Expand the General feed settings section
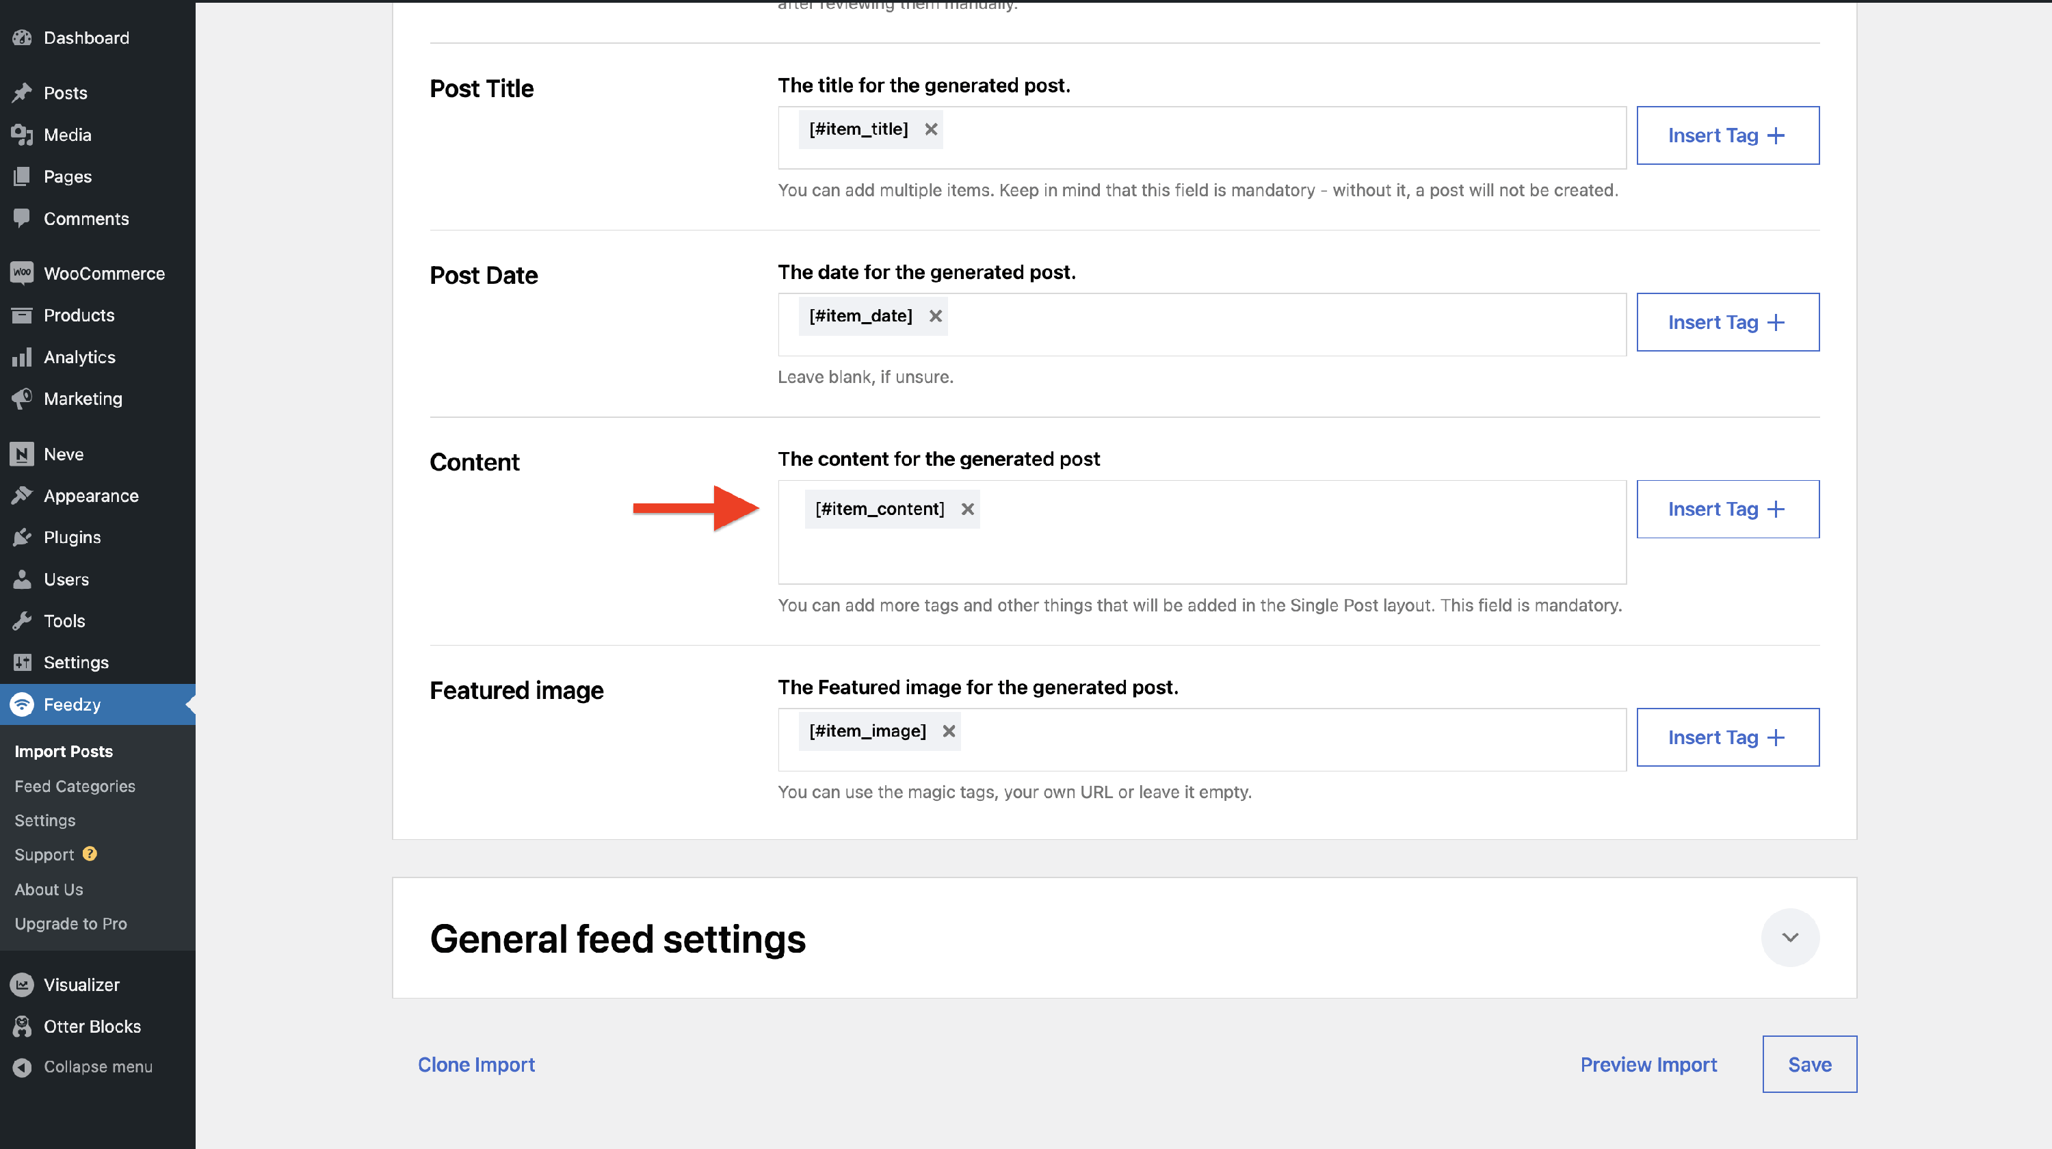The height and width of the screenshot is (1149, 2052). point(1789,937)
